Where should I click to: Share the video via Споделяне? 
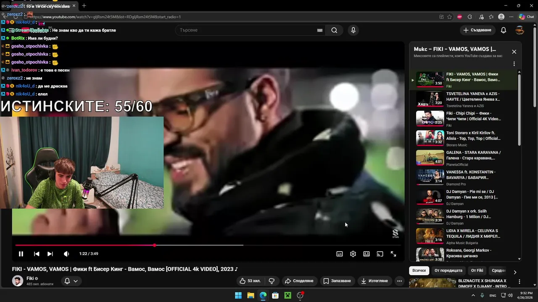[x=299, y=281]
